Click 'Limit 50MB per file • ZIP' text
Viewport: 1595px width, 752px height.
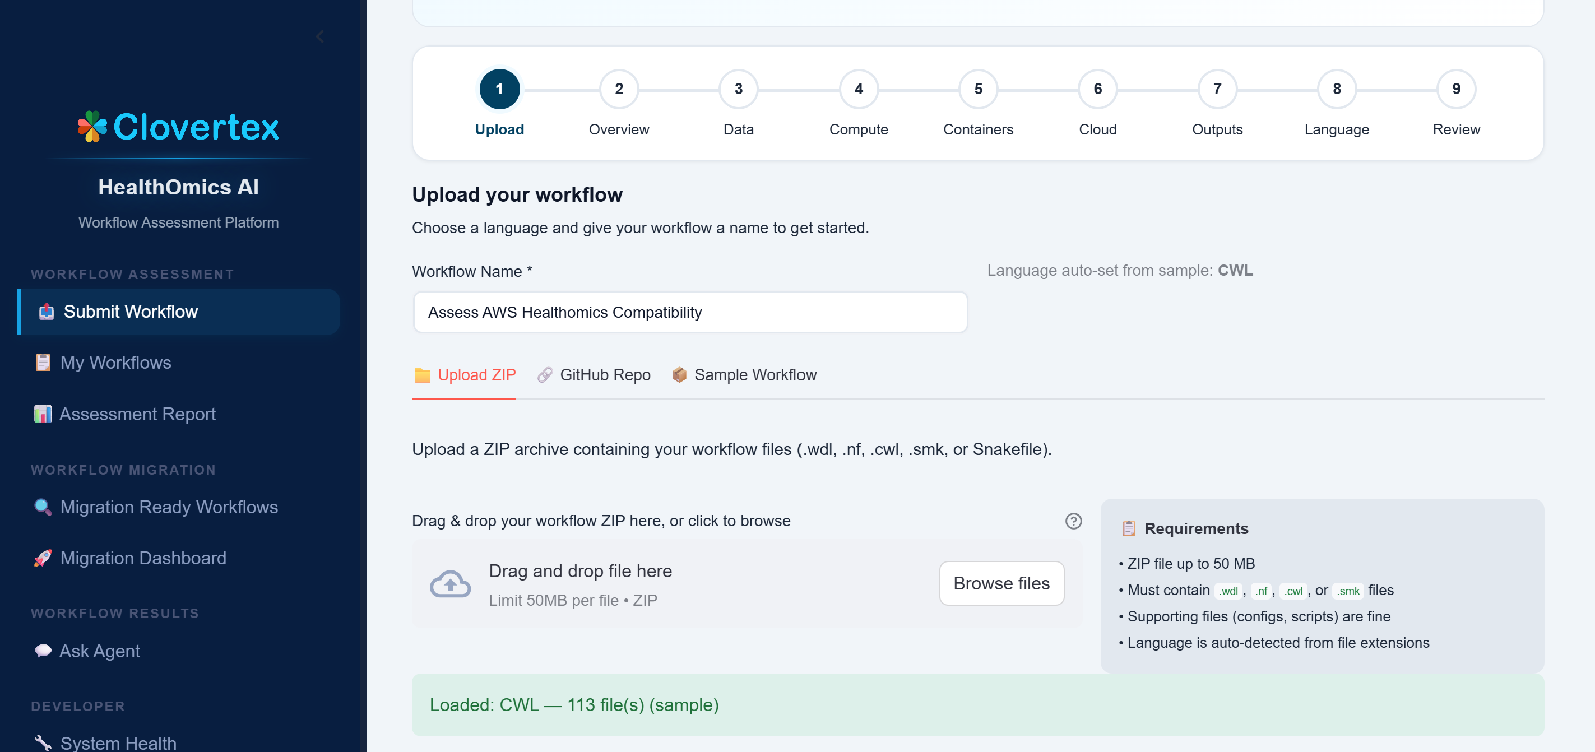coord(573,600)
